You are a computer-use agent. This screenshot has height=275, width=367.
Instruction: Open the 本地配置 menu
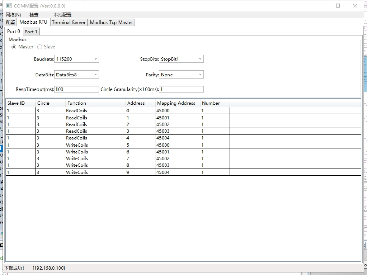coord(62,15)
